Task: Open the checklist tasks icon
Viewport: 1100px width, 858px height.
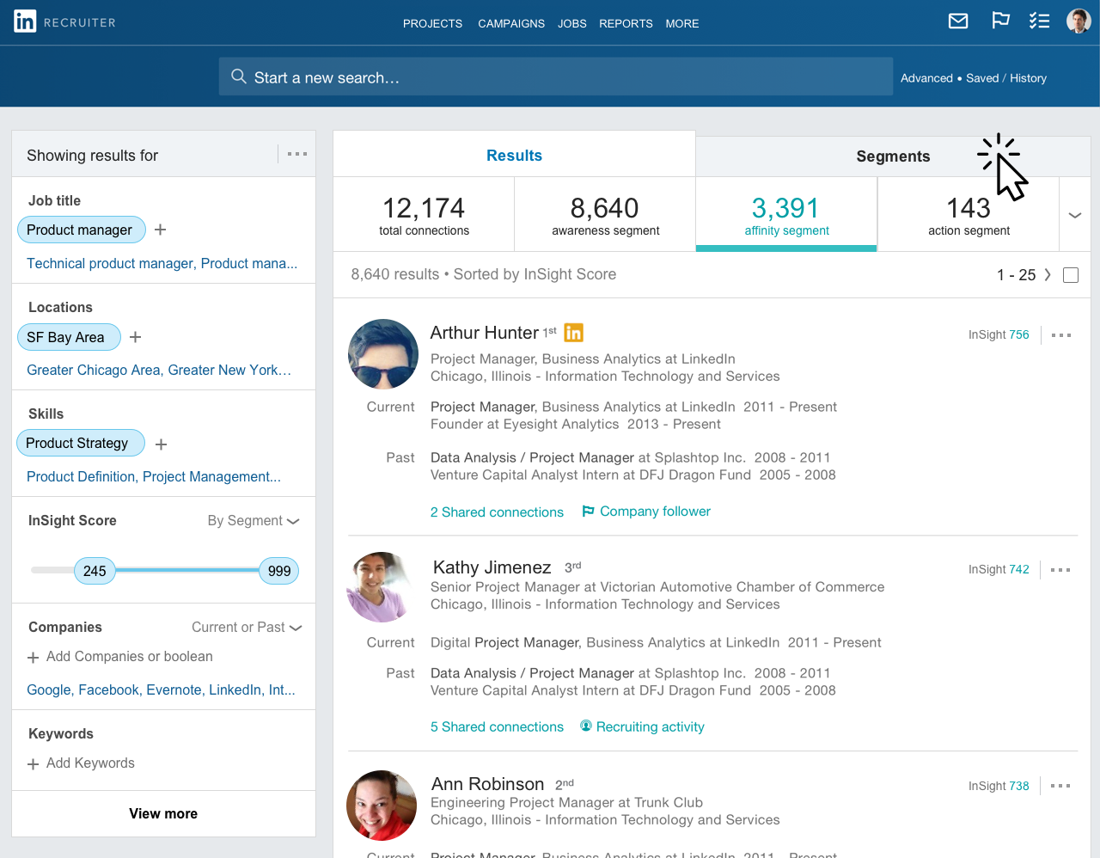Action: [x=1039, y=21]
